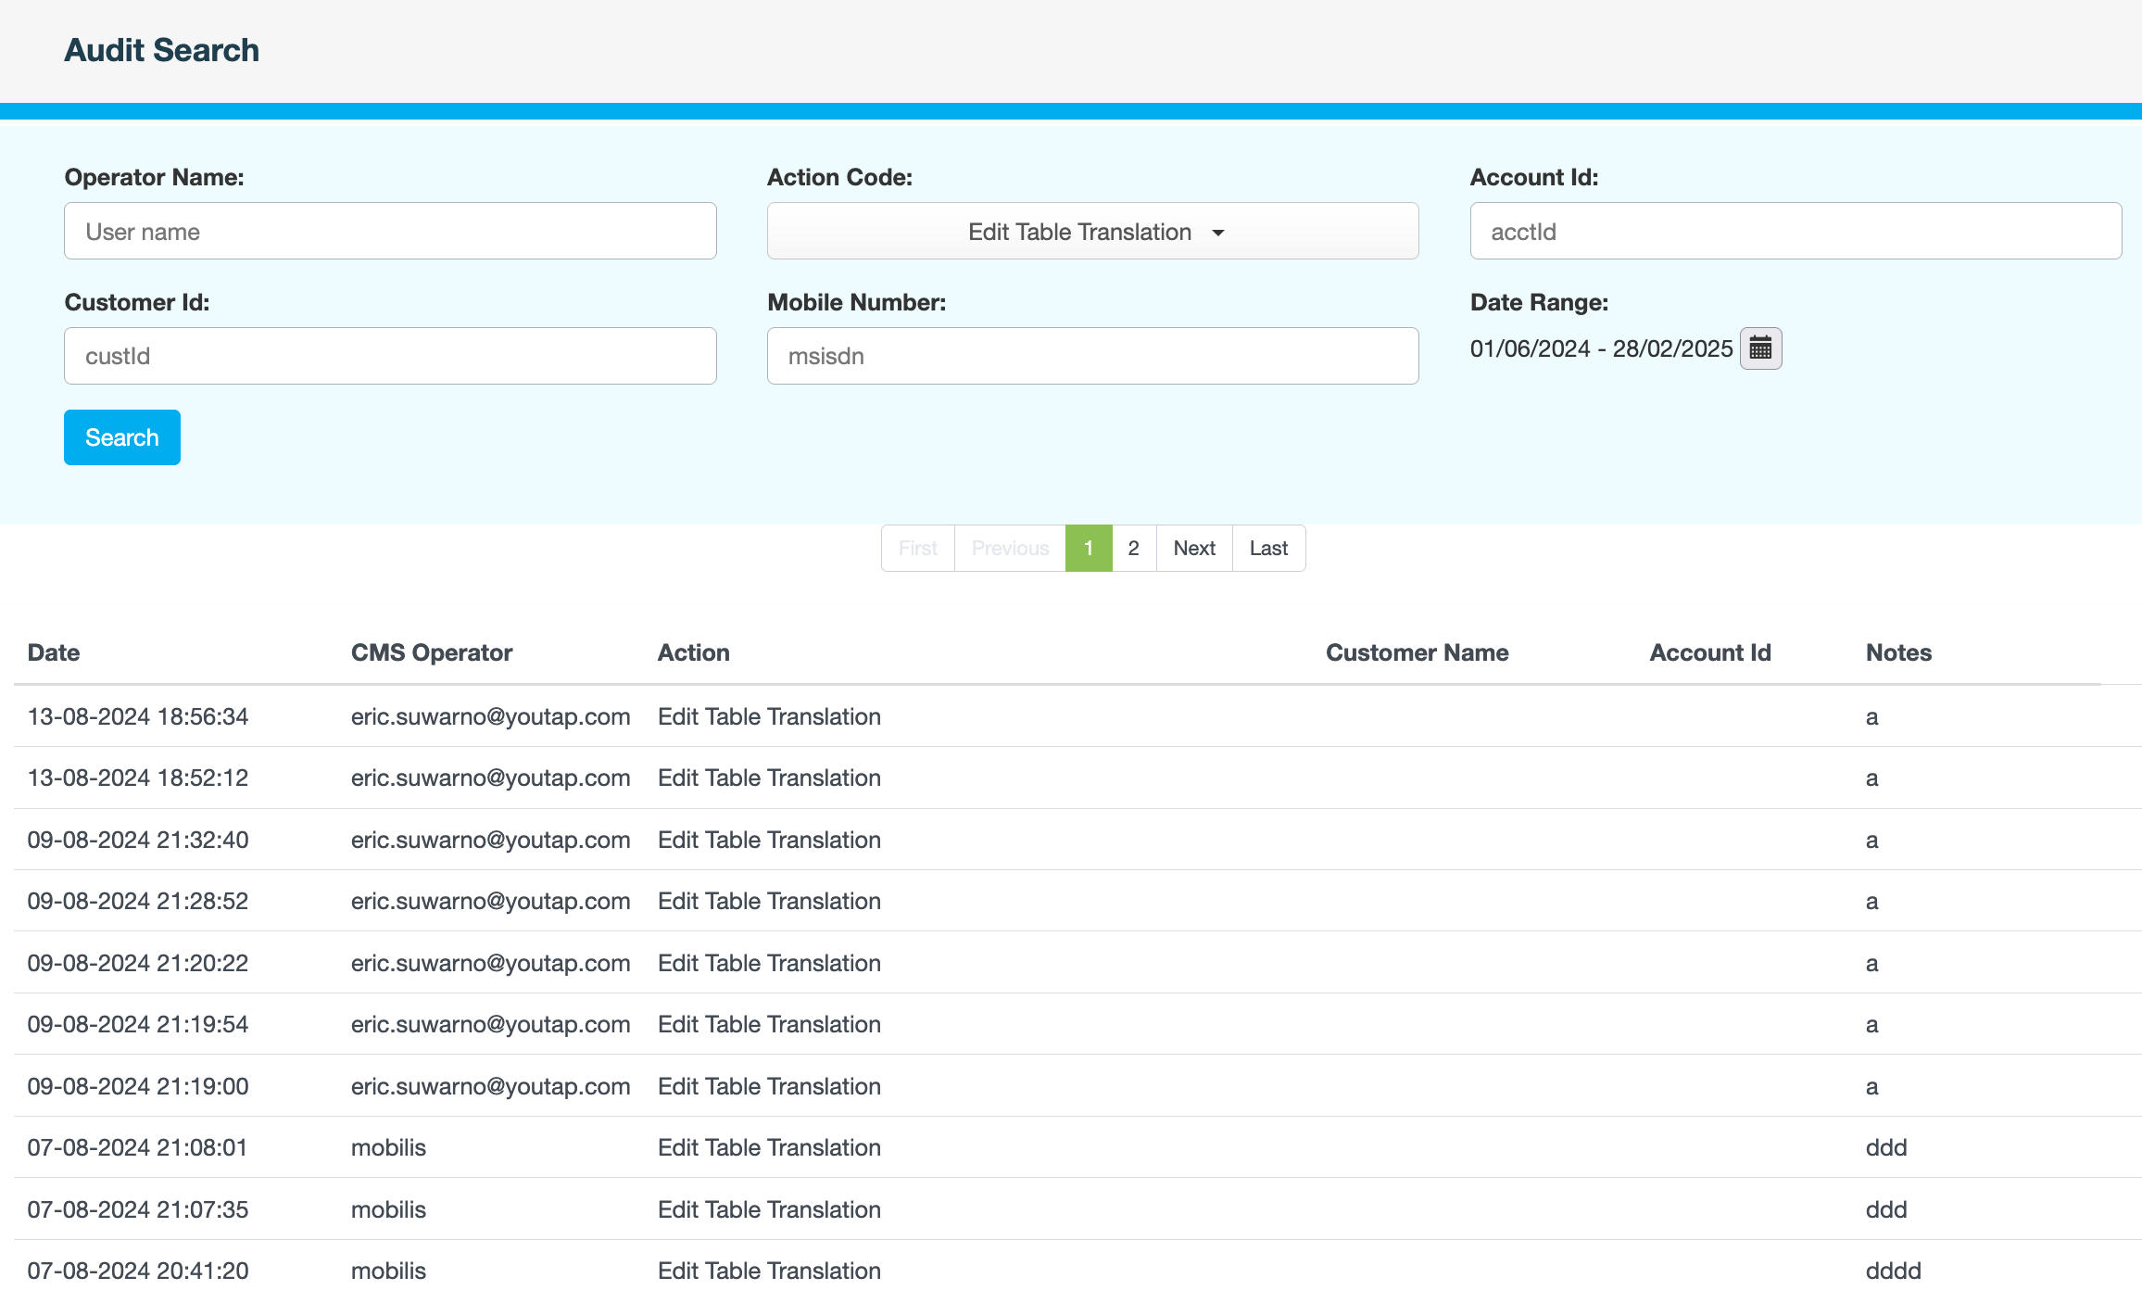The image size is (2142, 1303).
Task: Select the 13-08-2024 18:56:34 audit row
Action: click(138, 716)
